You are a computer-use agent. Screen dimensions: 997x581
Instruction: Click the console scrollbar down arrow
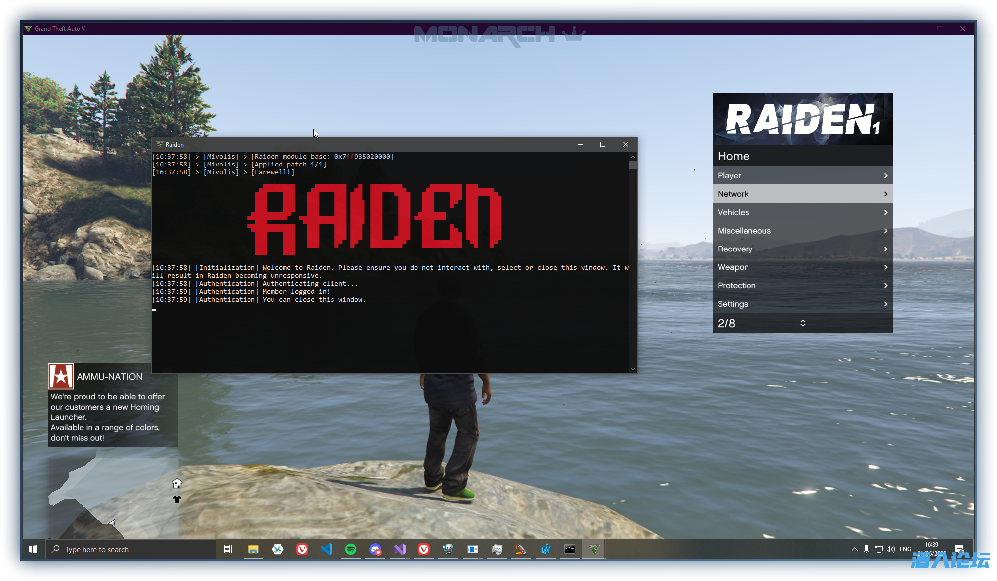click(633, 369)
